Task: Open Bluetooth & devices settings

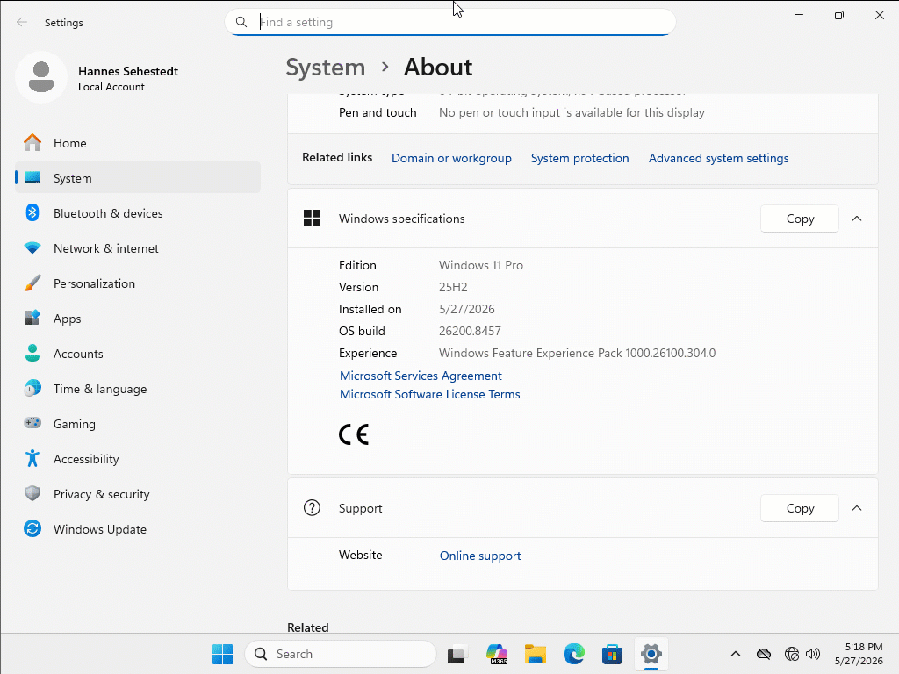Action: (x=138, y=213)
